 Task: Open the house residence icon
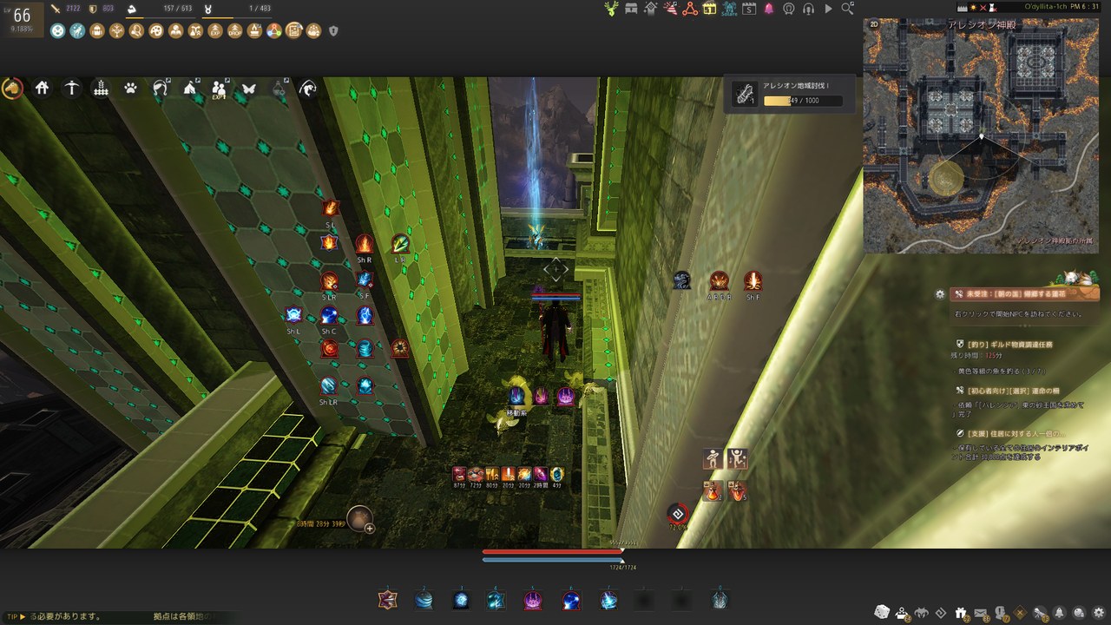42,88
